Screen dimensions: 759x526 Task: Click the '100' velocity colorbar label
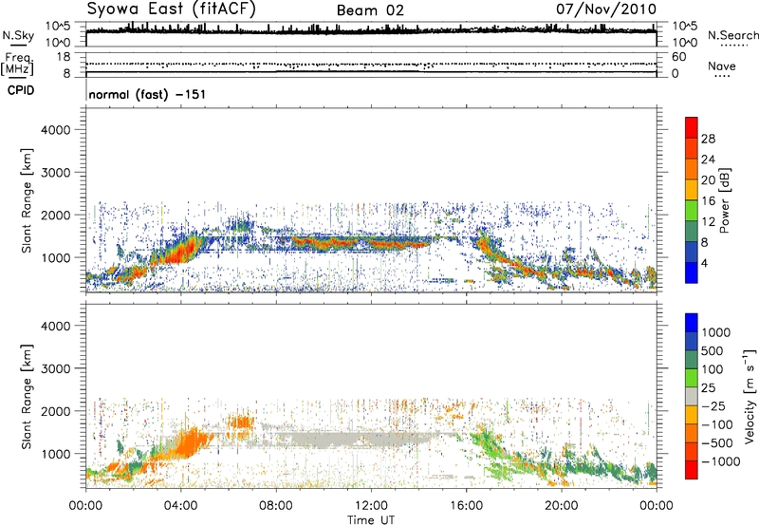tap(714, 369)
